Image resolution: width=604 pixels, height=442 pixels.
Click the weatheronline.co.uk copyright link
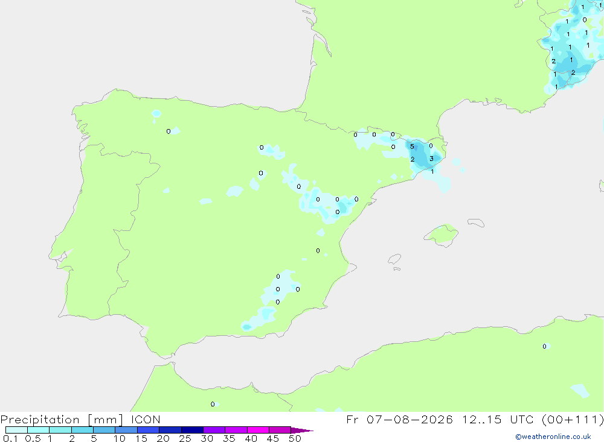(553, 437)
